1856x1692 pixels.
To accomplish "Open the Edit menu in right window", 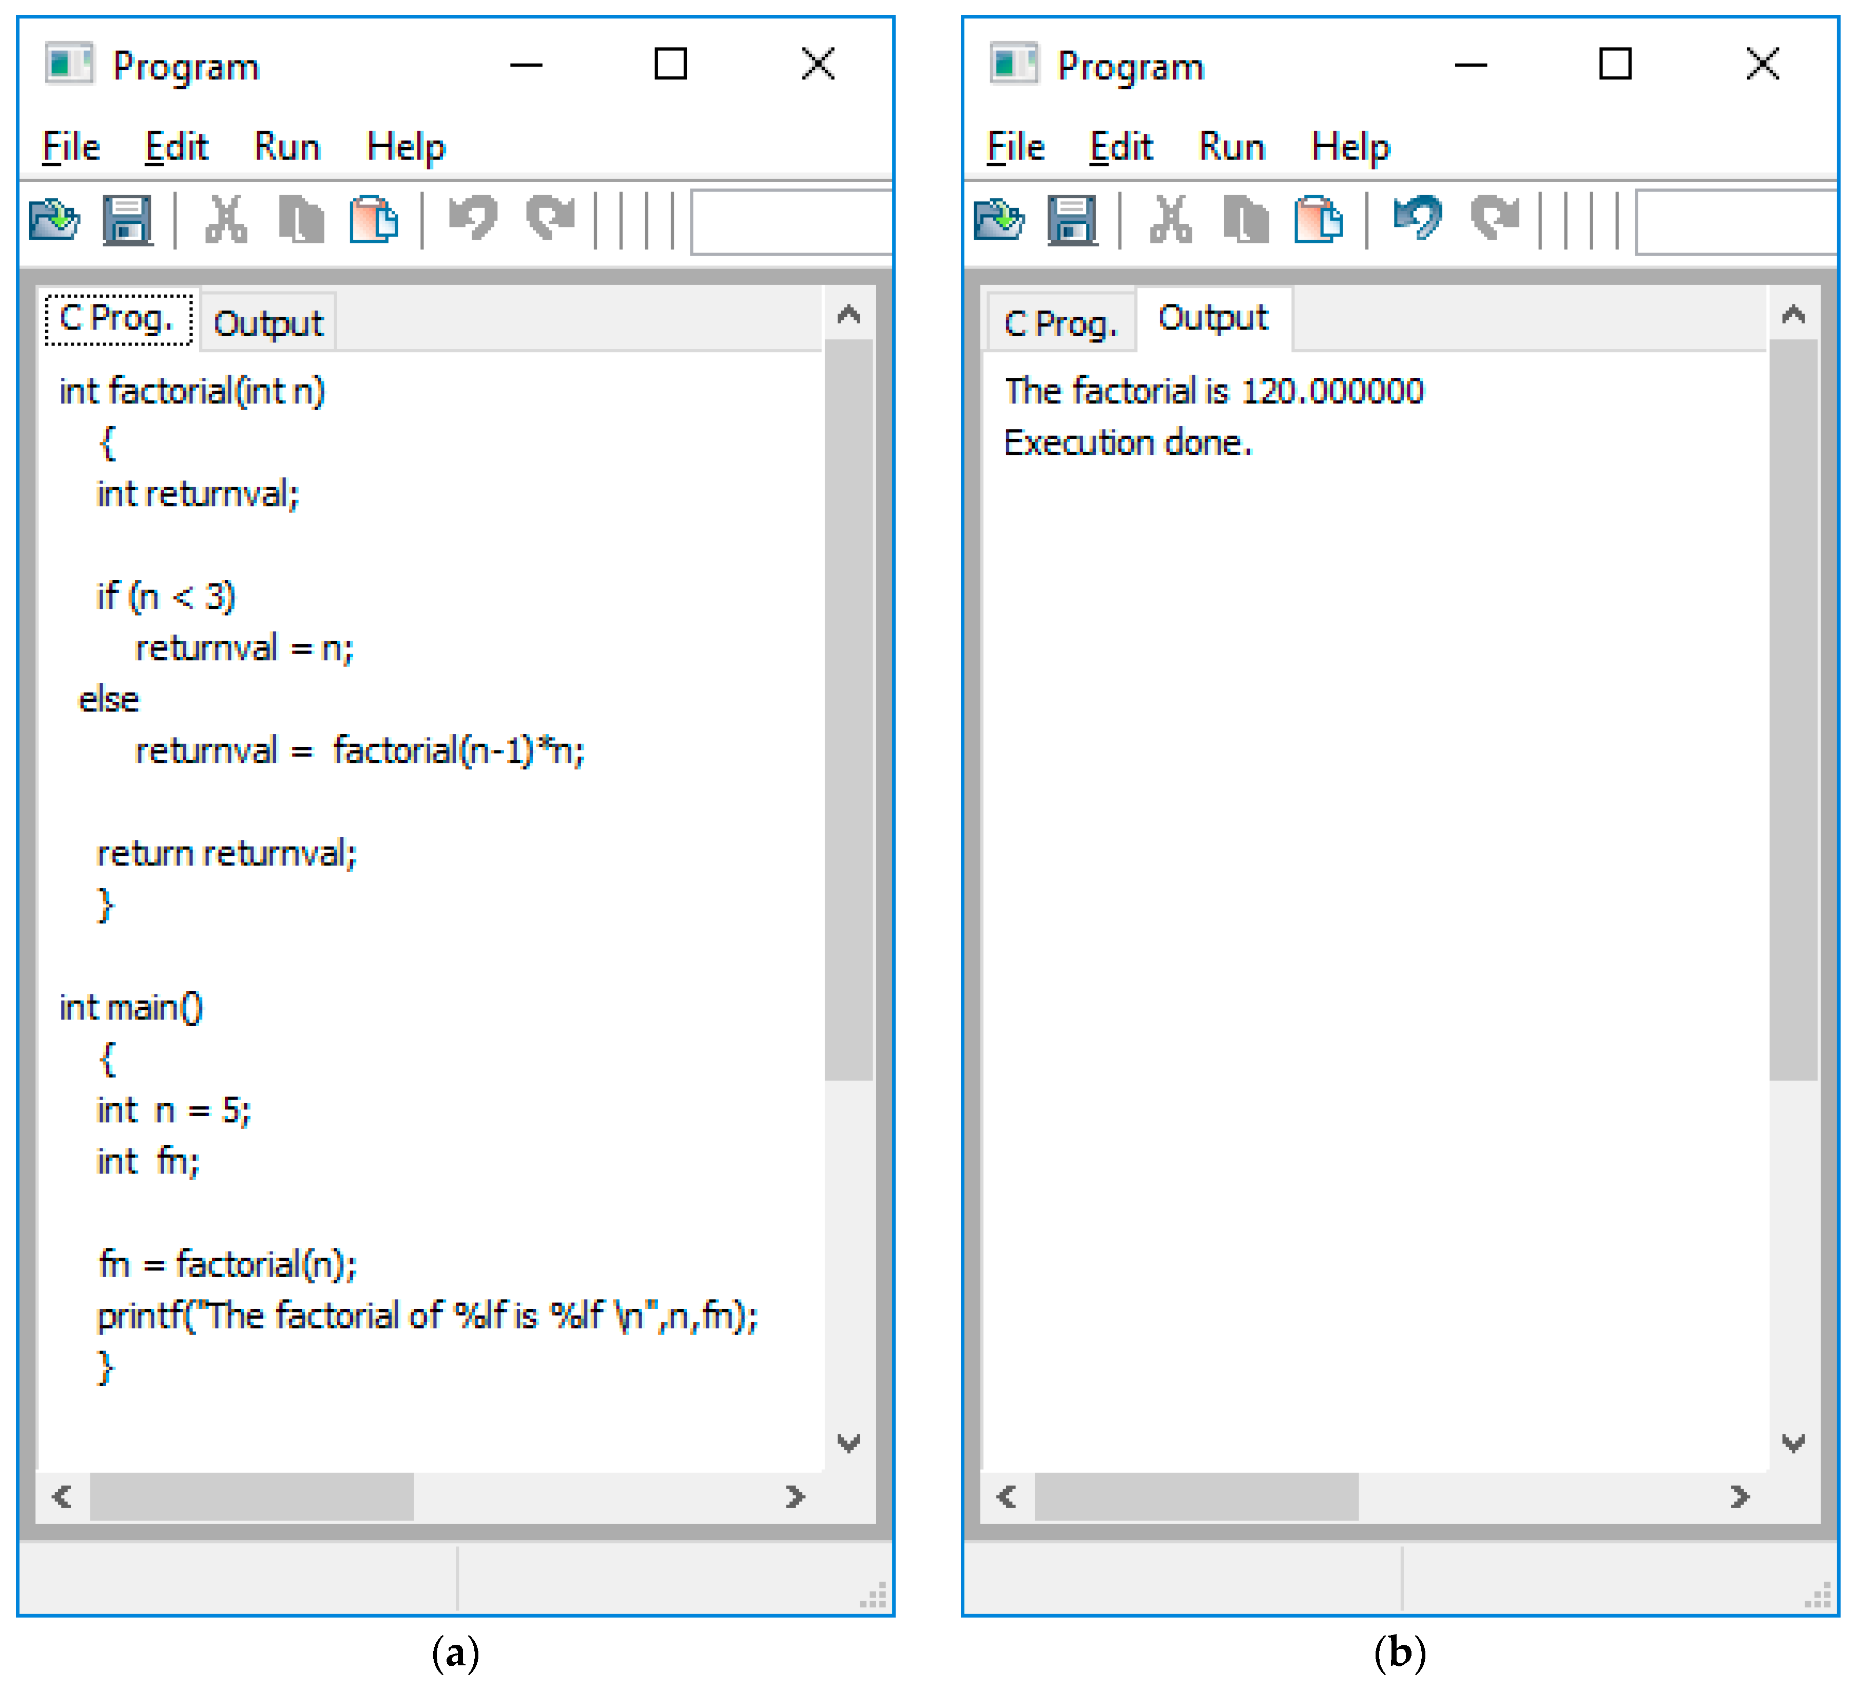I will coord(1120,146).
